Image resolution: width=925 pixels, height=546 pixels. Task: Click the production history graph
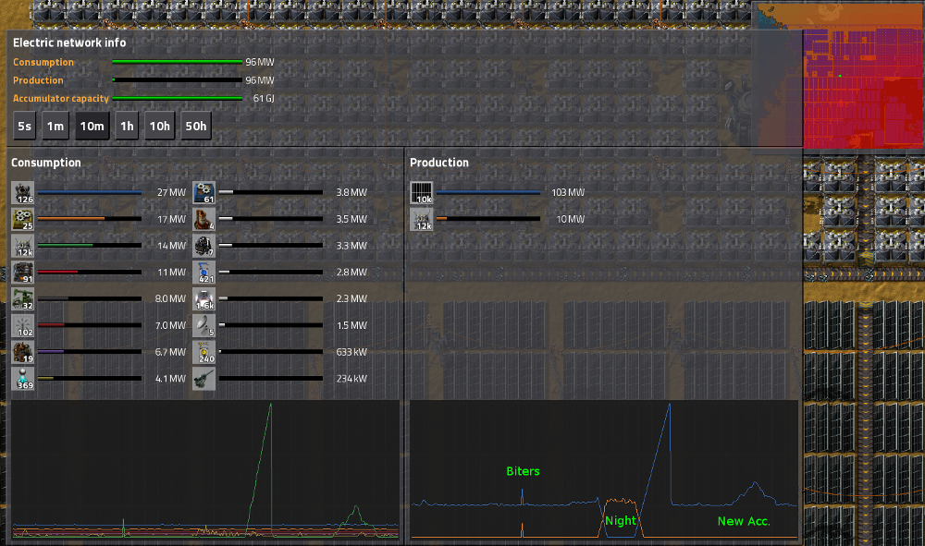click(x=603, y=469)
